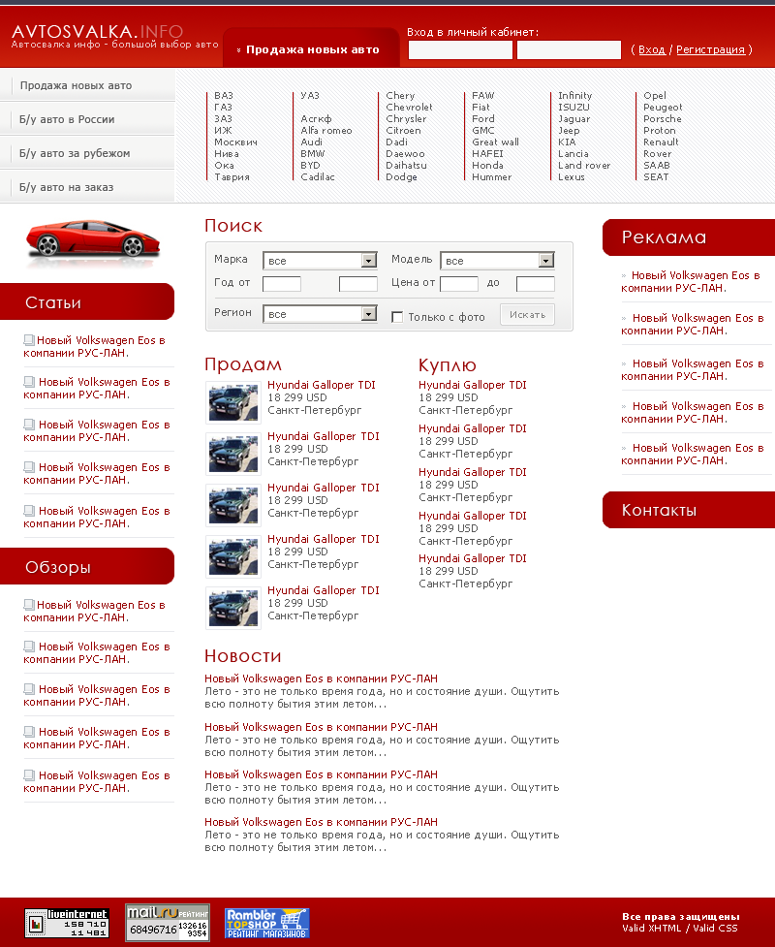
Task: Open the first ad link under Реклама
Action: coord(691,281)
